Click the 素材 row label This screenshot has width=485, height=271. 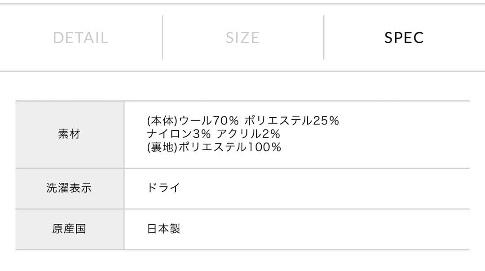[x=69, y=134]
